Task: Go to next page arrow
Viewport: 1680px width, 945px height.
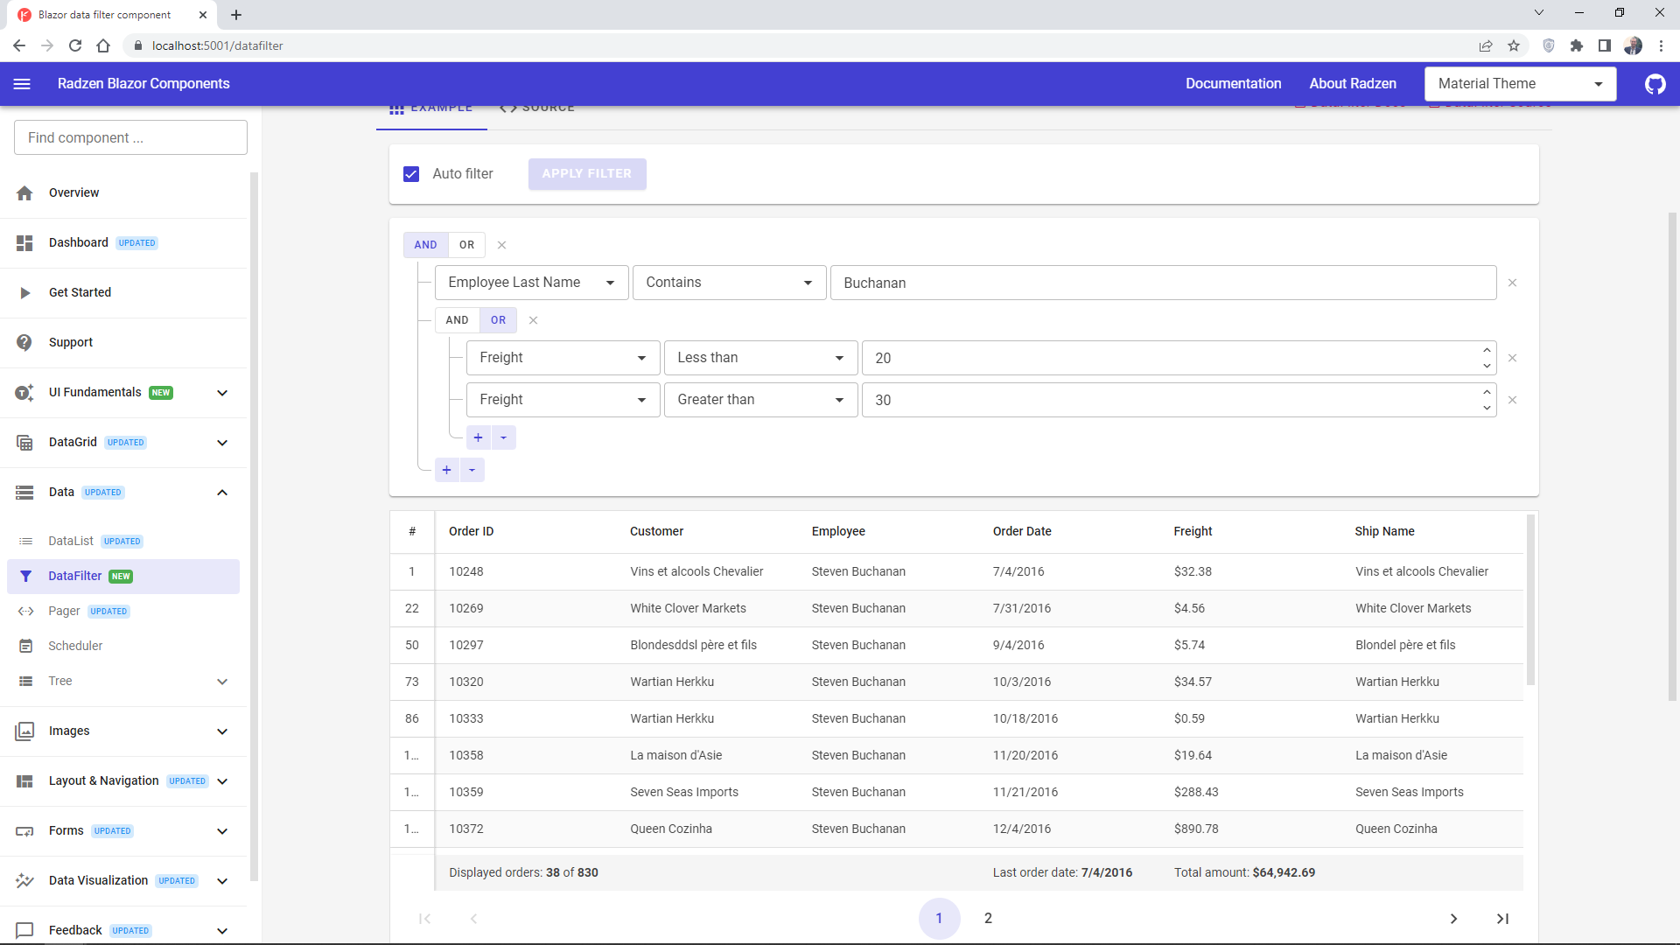Action: (1453, 919)
